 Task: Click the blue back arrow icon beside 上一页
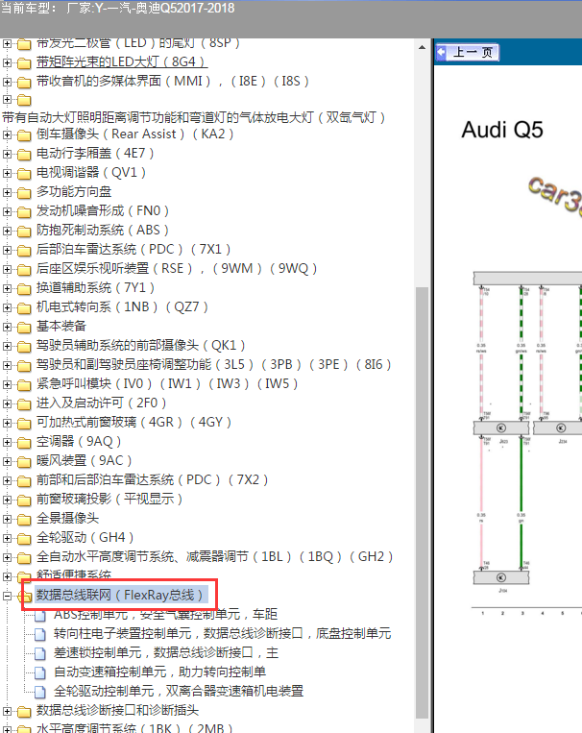441,52
